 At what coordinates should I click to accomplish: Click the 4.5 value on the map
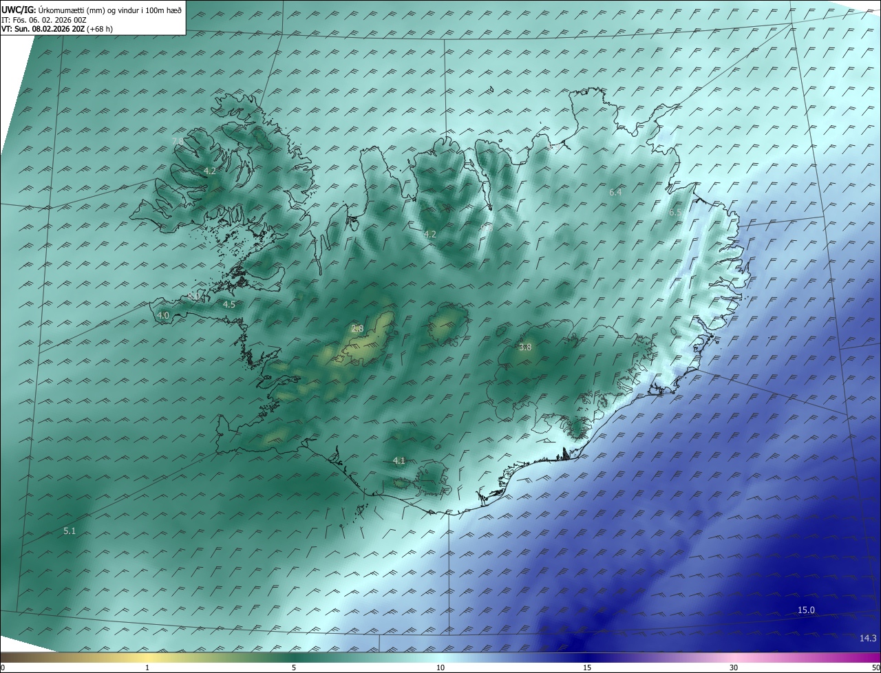(229, 304)
